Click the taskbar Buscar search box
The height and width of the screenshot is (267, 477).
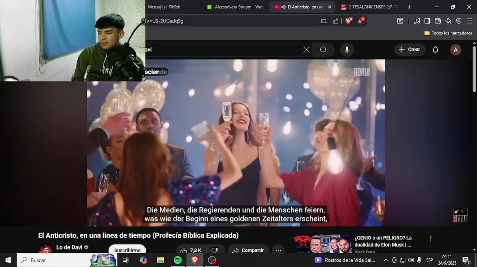(x=67, y=260)
